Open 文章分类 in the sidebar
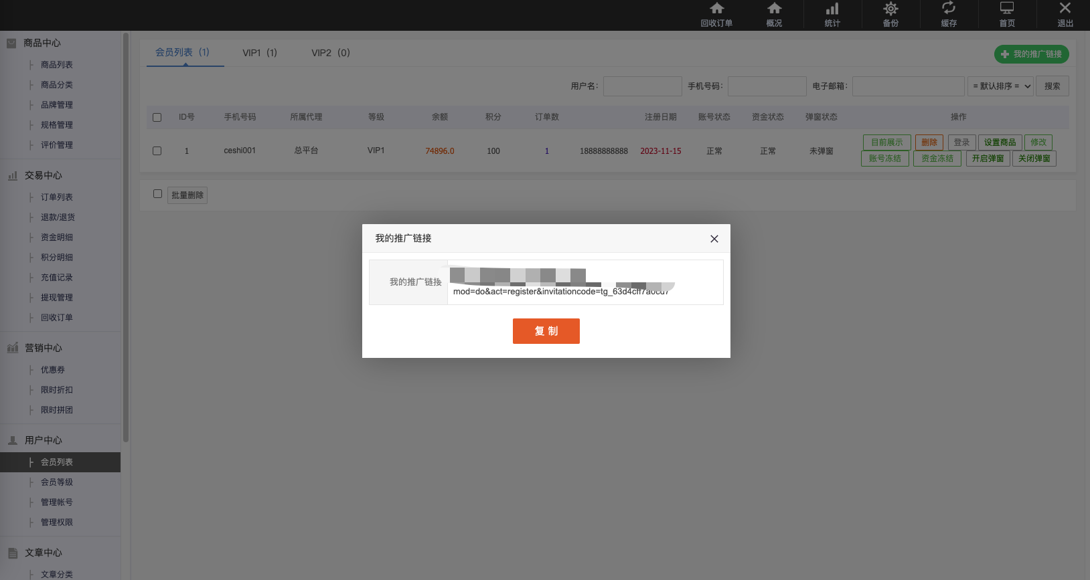Viewport: 1090px width, 580px height. click(57, 574)
